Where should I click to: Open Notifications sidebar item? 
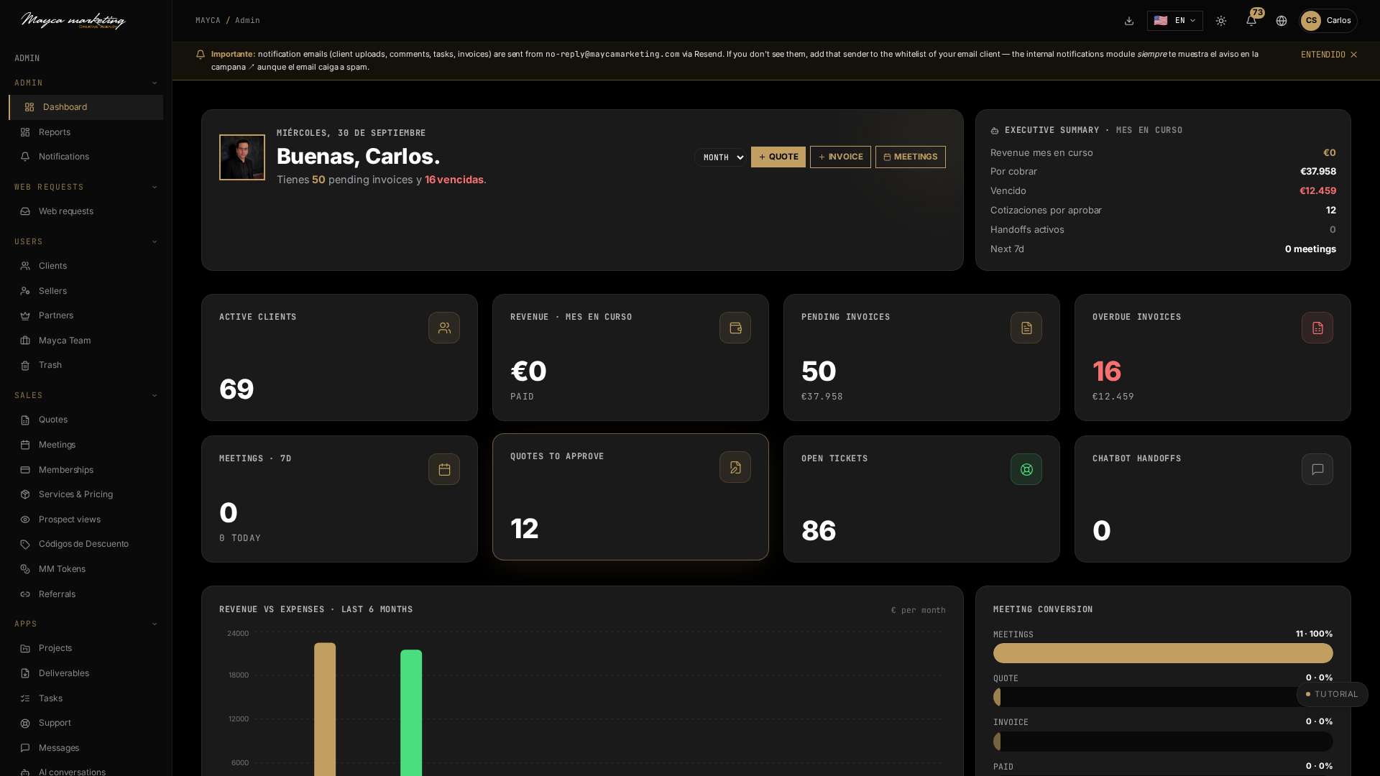(x=86, y=157)
